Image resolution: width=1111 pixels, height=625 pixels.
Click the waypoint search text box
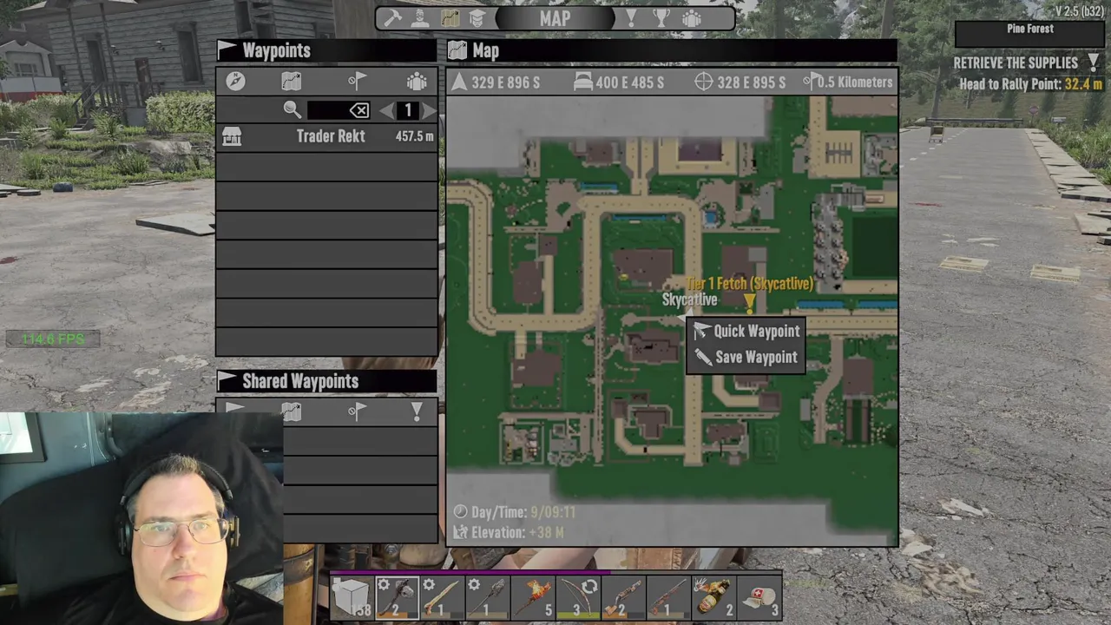click(x=328, y=110)
